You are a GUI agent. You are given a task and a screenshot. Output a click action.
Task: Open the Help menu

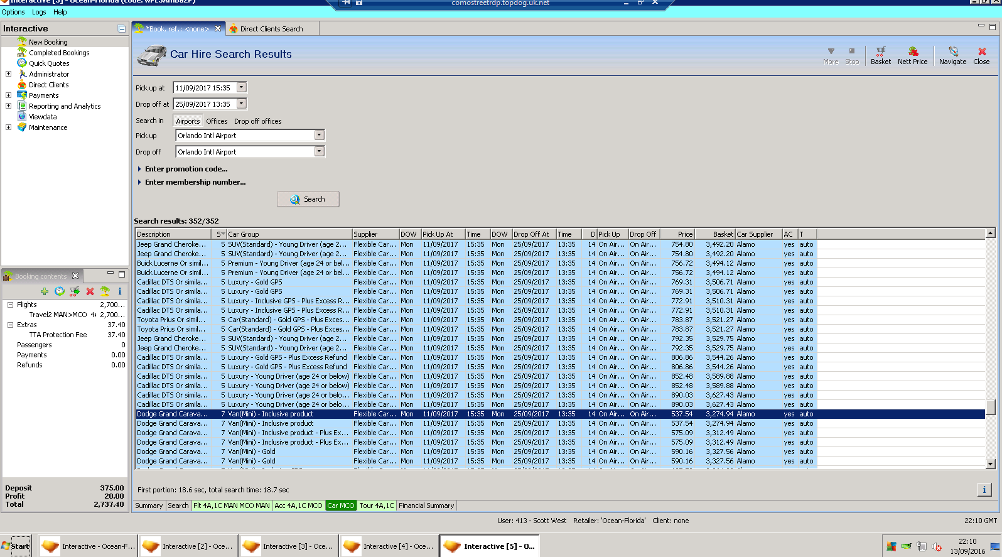click(60, 12)
